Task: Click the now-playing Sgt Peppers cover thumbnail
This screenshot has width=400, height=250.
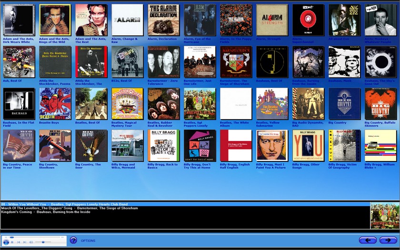Action: click(x=385, y=216)
